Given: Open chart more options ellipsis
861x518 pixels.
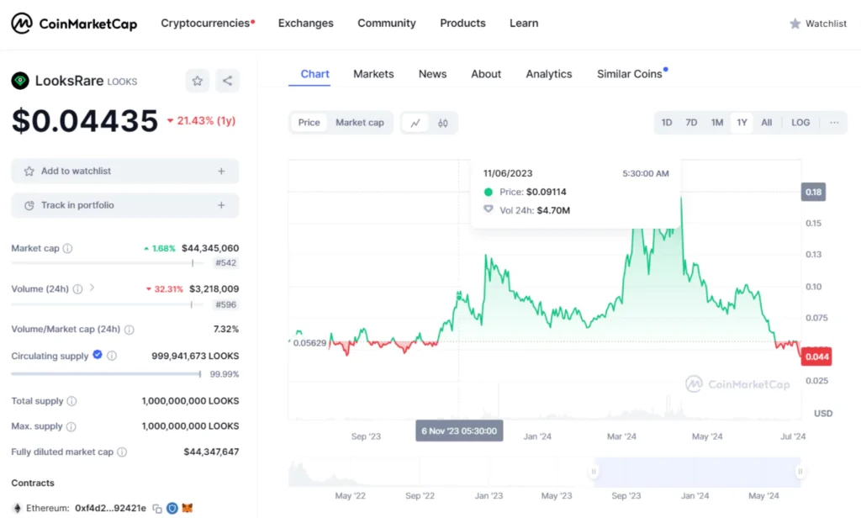Looking at the screenshot, I should (834, 123).
